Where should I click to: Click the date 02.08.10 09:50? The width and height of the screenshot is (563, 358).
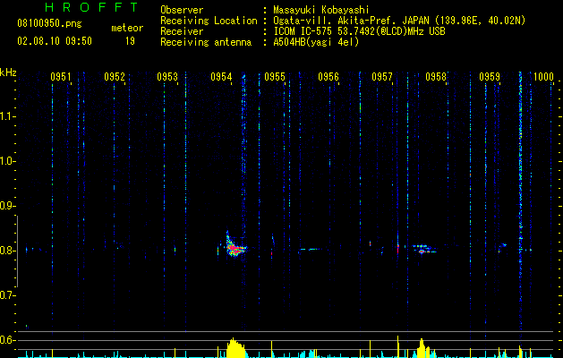pyautogui.click(x=55, y=41)
